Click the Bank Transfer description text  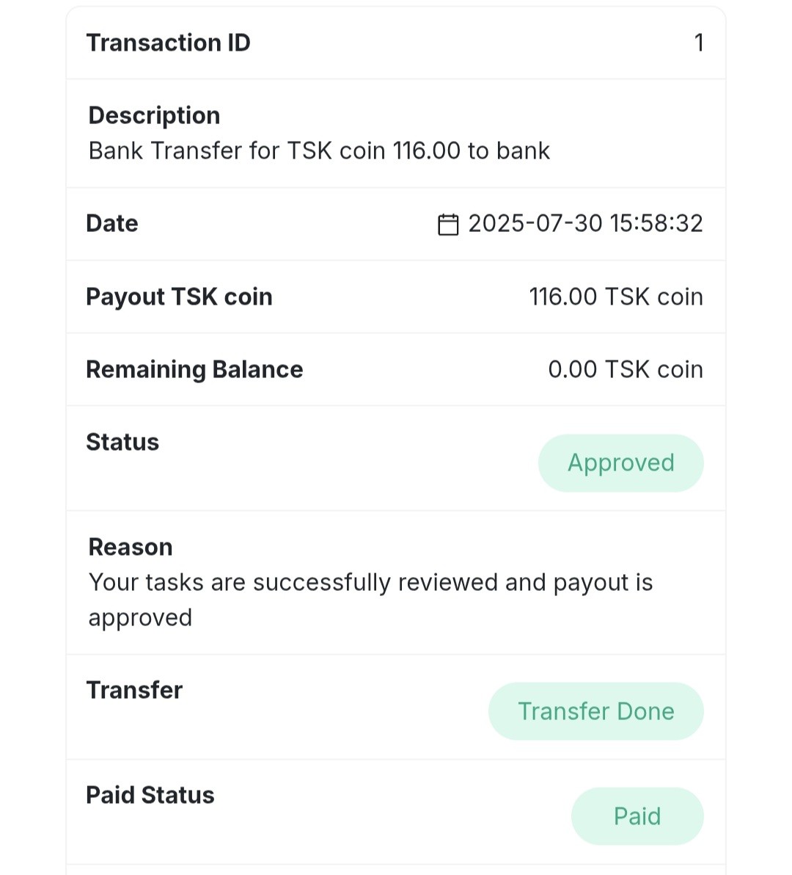[319, 150]
